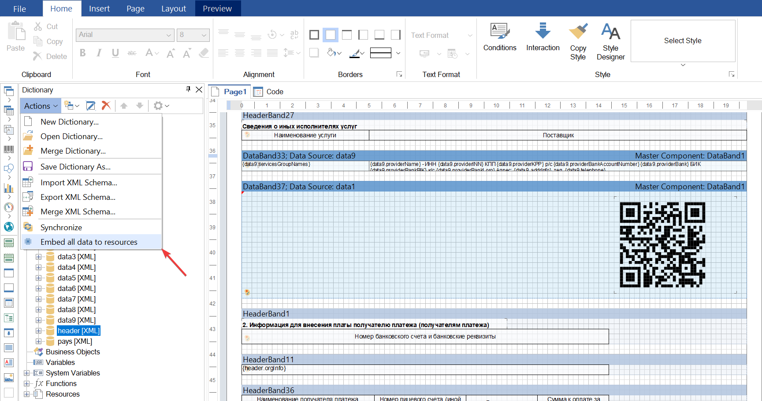This screenshot has height=401, width=762.
Task: Apply the Left border option
Action: (363, 35)
